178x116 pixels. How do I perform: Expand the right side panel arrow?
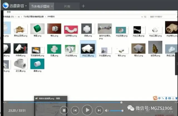coord(177,64)
